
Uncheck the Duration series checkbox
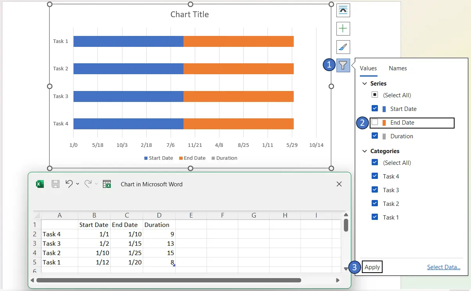tap(375, 136)
